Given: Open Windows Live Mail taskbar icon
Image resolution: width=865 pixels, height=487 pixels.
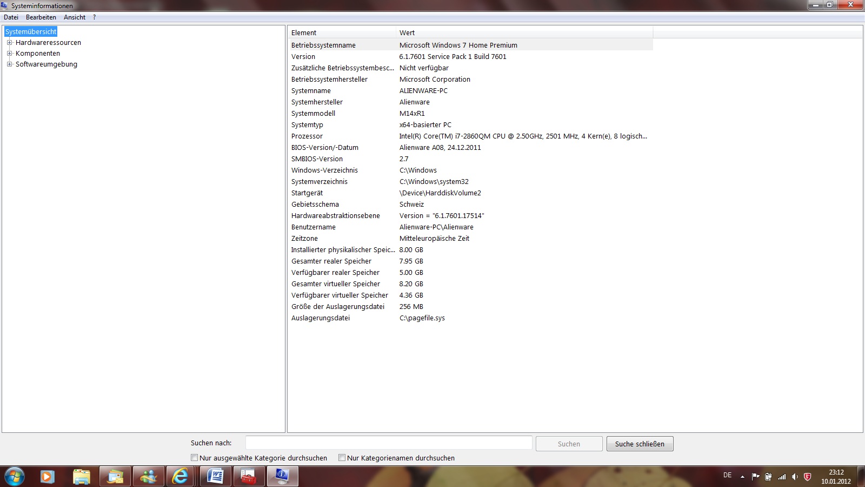Looking at the screenshot, I should (115, 477).
